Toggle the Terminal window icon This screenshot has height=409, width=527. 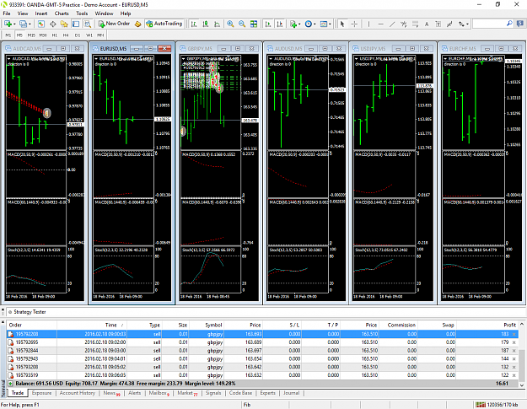(76, 24)
